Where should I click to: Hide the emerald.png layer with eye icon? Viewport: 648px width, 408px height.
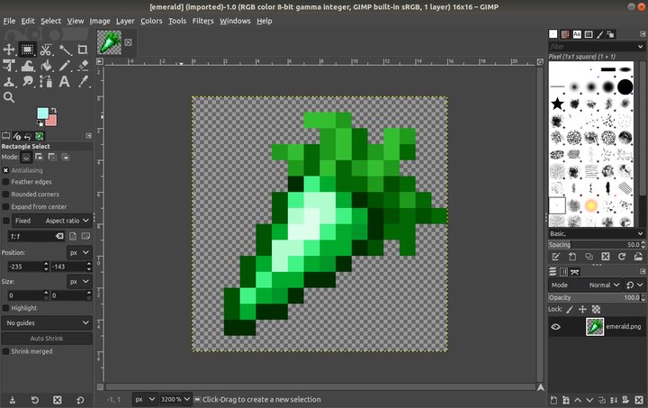[x=555, y=327]
